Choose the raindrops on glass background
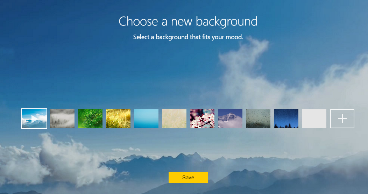Screen dimensions: 368x194 pyautogui.click(x=258, y=119)
